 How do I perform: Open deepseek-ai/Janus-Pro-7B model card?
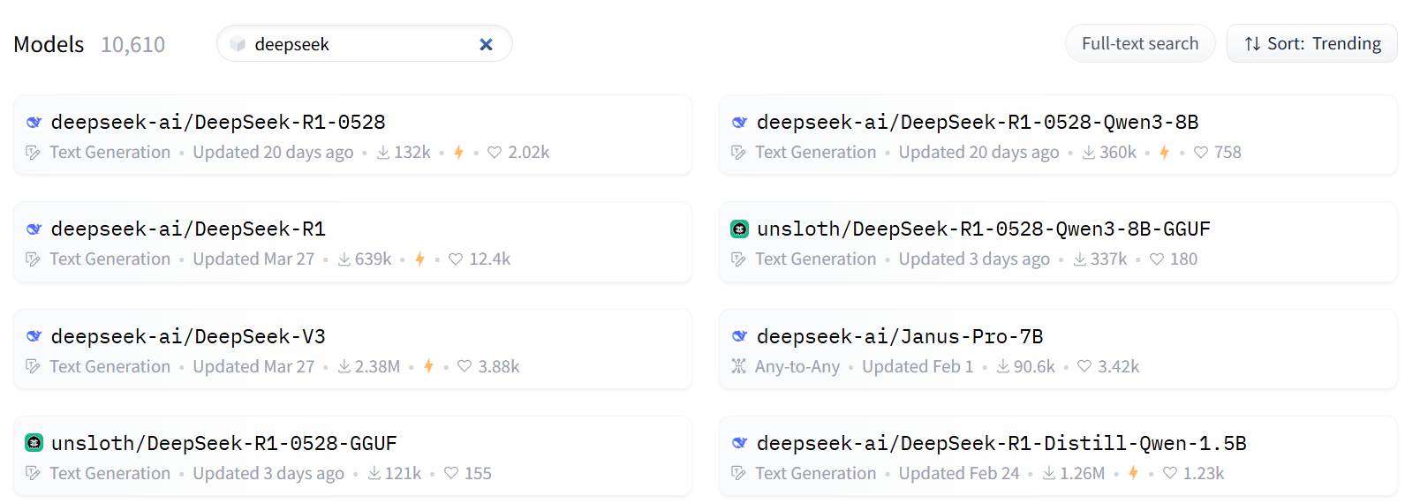pos(1058,349)
